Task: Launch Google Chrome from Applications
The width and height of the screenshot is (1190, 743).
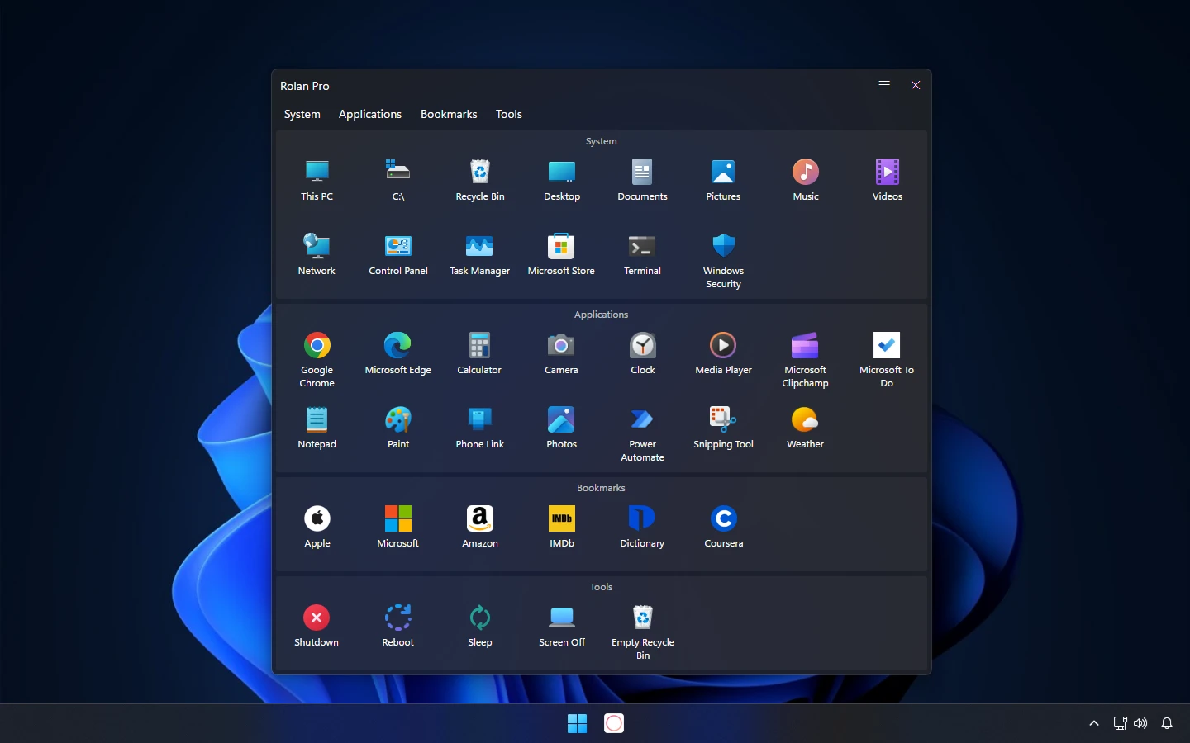Action: 317,346
